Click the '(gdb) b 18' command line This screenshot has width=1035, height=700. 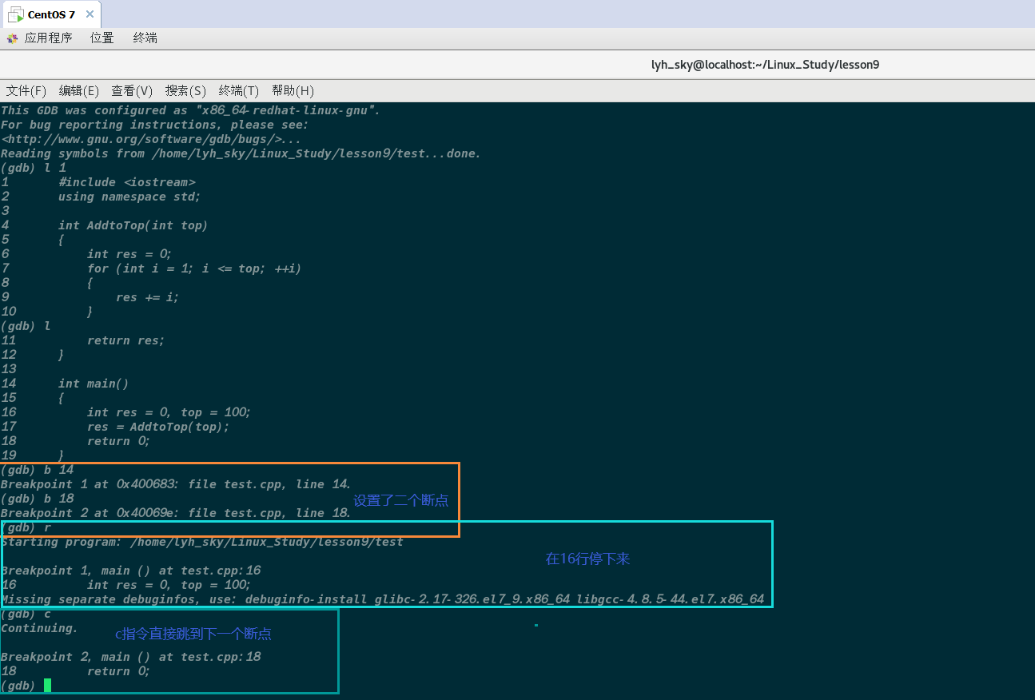[x=38, y=499]
